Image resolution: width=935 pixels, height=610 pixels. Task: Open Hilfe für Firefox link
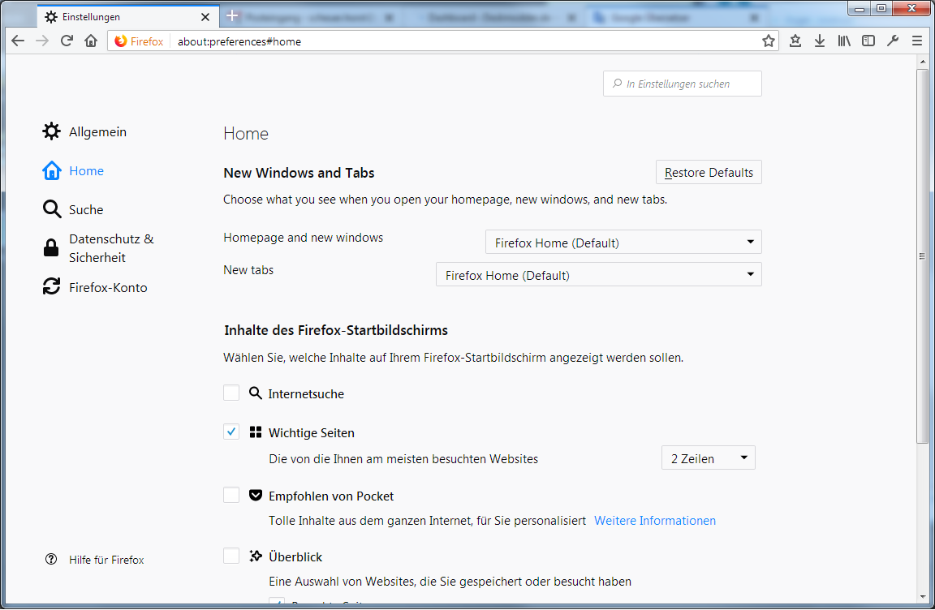click(106, 560)
